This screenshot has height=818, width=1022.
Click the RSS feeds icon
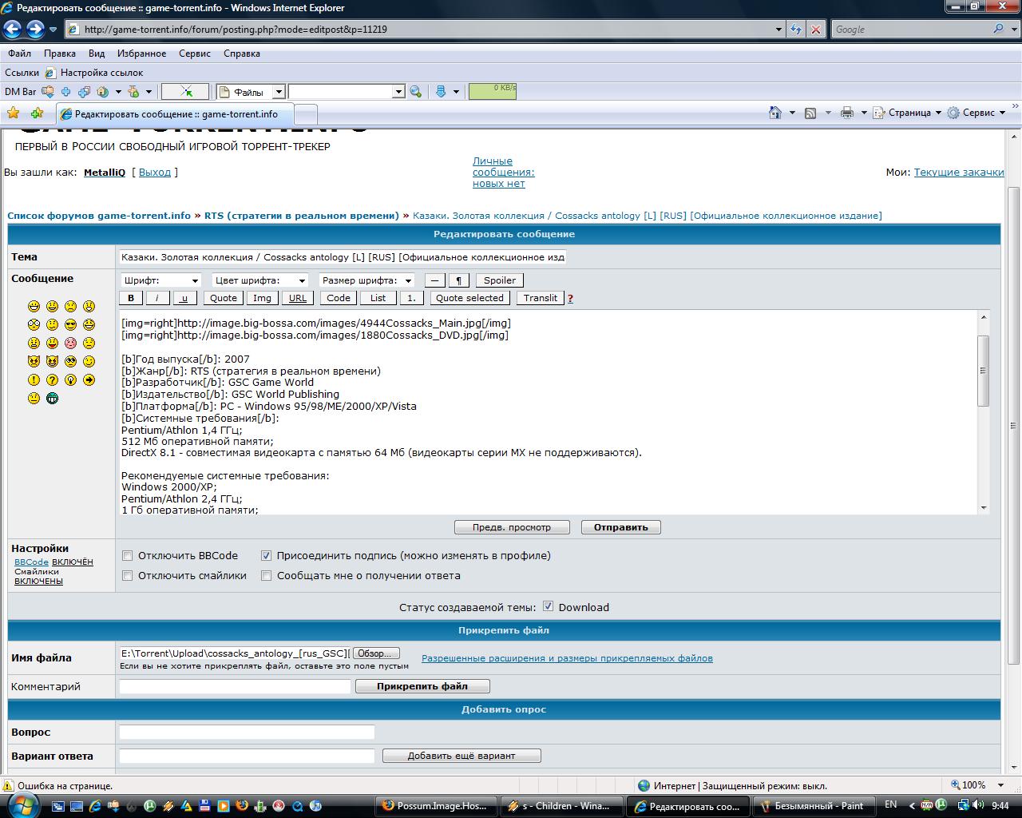click(810, 113)
